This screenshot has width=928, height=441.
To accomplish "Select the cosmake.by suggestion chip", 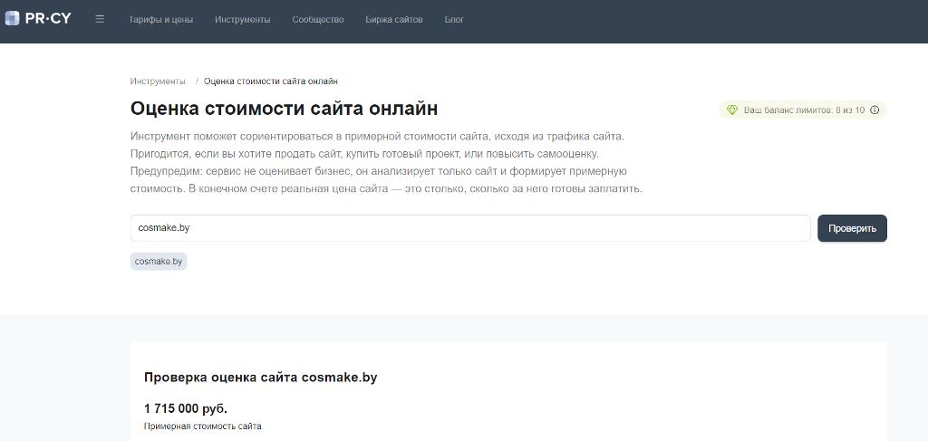I will click(159, 261).
